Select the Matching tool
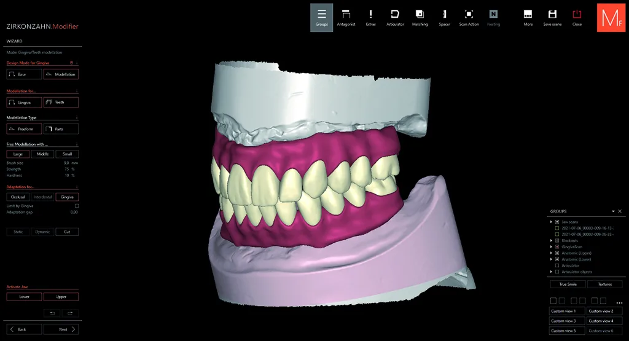The width and height of the screenshot is (629, 341). pos(420,18)
